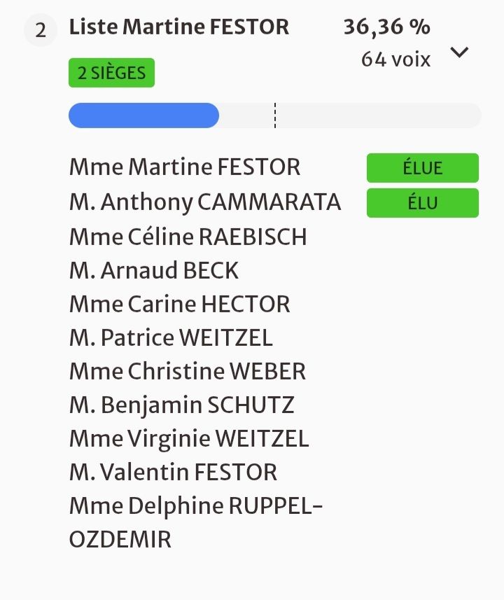Click the dashed majority marker on bar
This screenshot has width=504, height=600.
(275, 116)
